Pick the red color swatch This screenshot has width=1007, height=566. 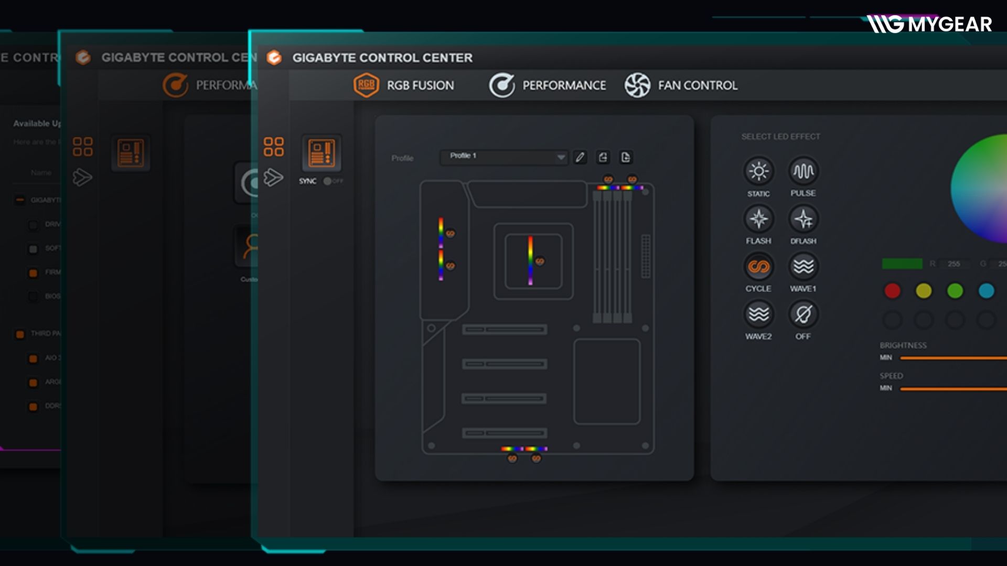[892, 291]
